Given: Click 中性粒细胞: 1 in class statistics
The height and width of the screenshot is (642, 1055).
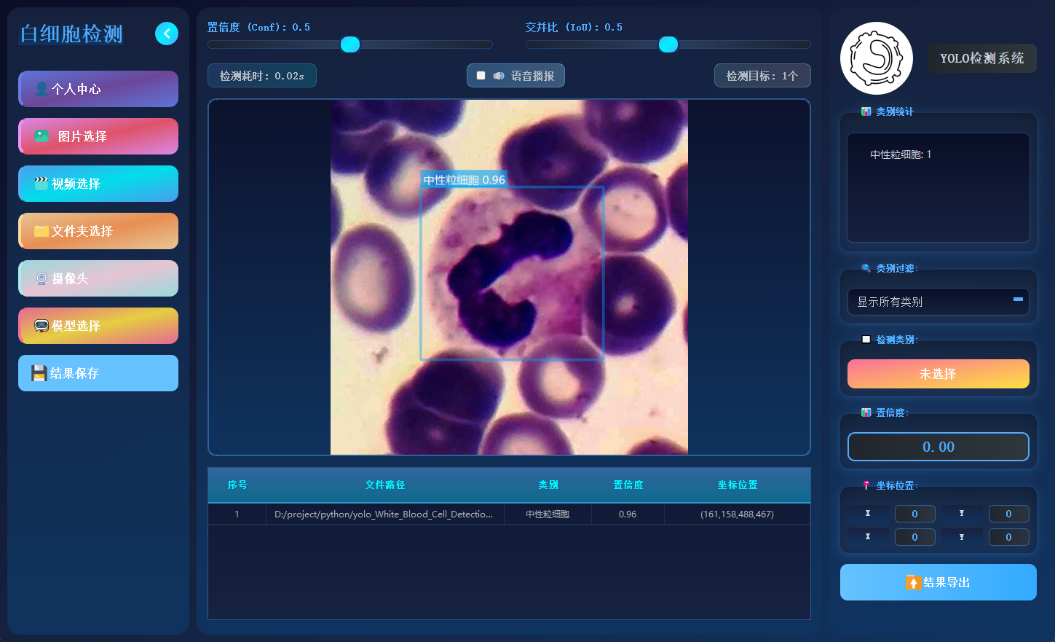Looking at the screenshot, I should [901, 154].
